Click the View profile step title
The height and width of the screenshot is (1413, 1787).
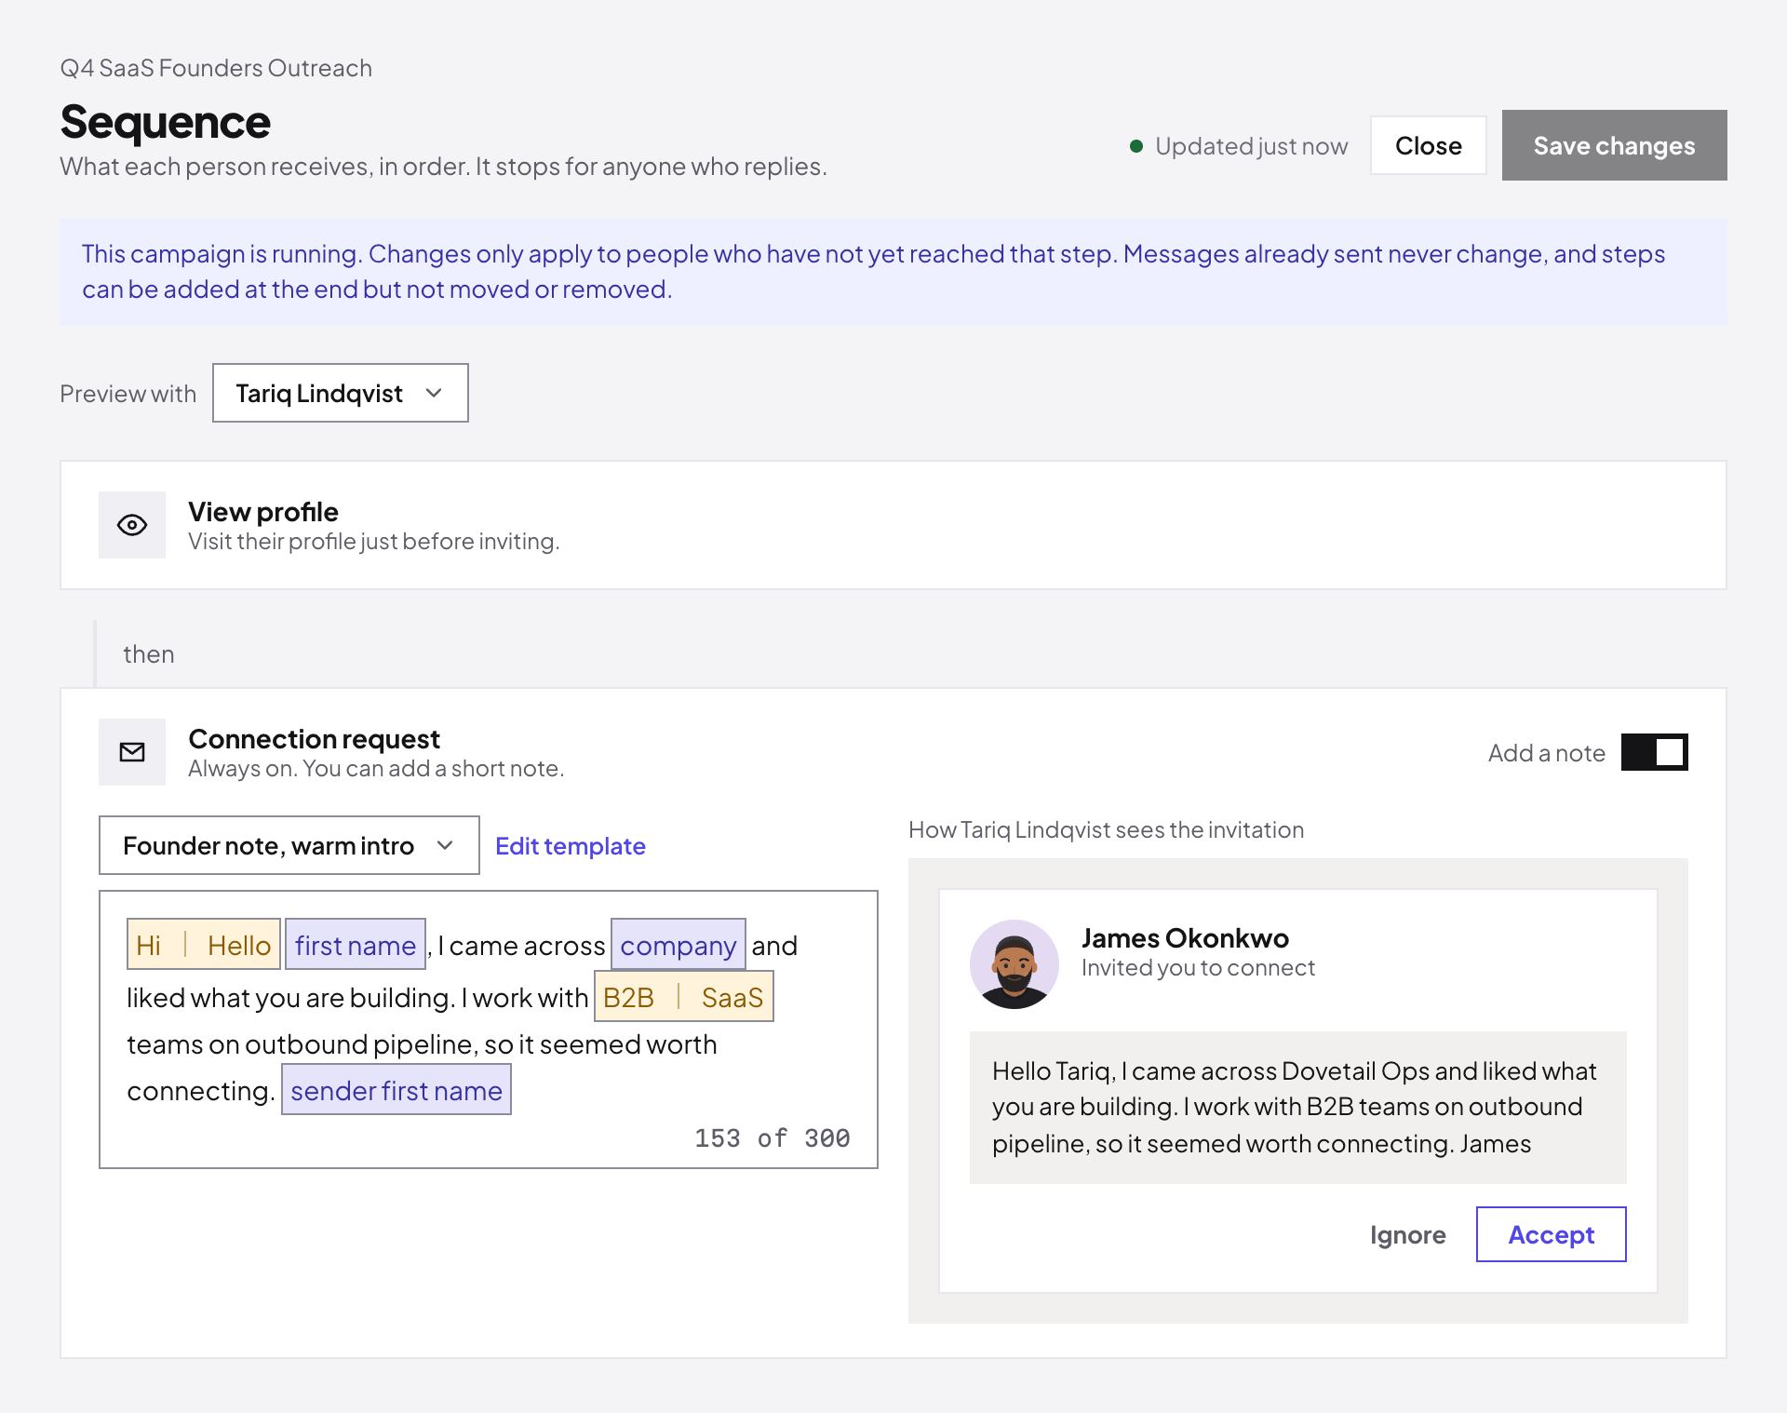coord(263,511)
